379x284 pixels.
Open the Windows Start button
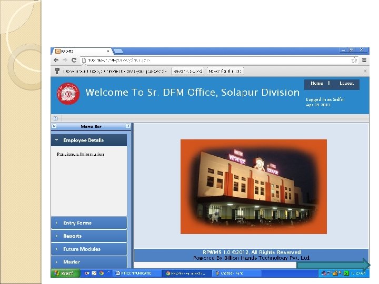coord(65,273)
